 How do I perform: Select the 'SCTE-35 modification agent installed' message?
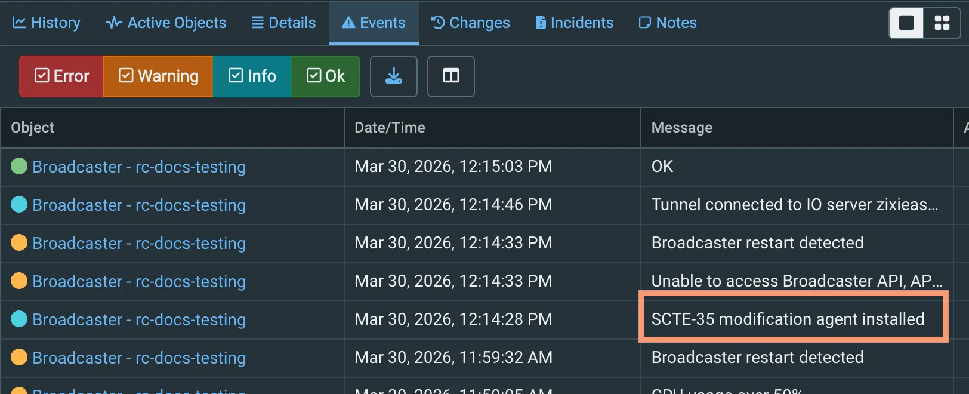click(x=788, y=319)
